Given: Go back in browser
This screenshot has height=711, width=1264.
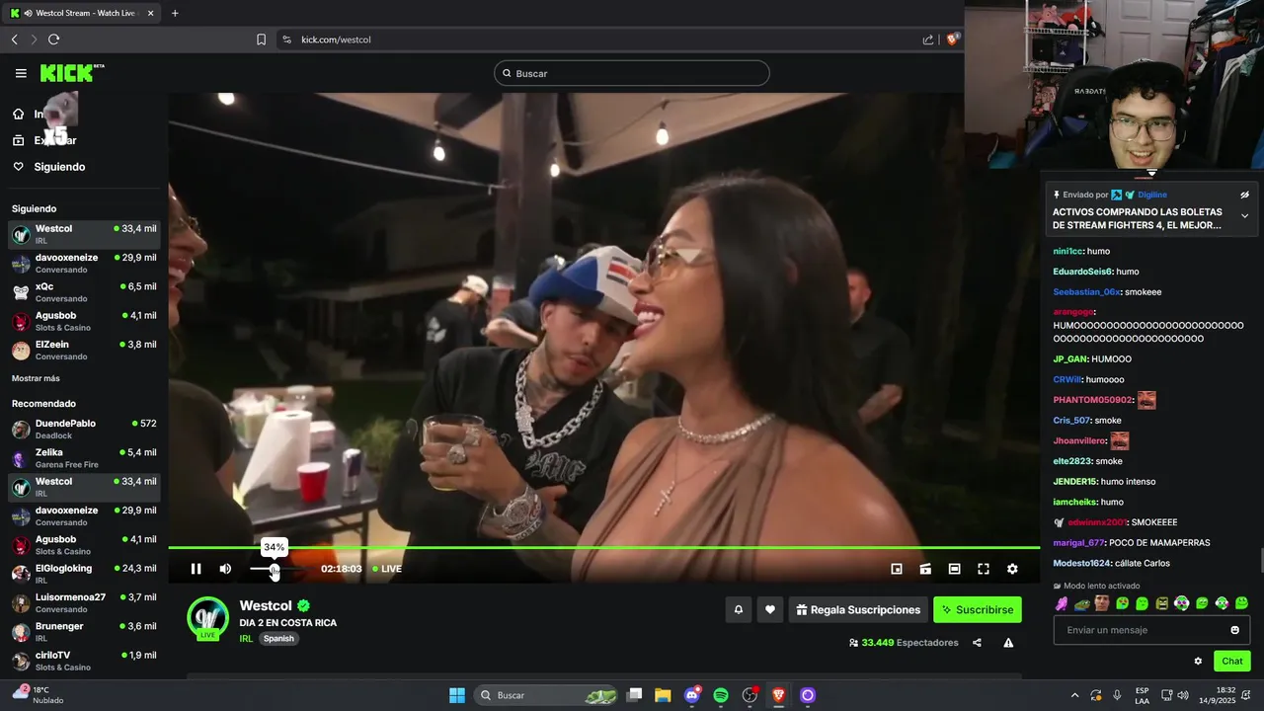Looking at the screenshot, I should [14, 39].
